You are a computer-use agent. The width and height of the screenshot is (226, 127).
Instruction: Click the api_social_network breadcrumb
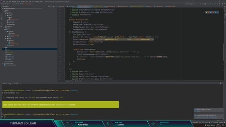6,4
